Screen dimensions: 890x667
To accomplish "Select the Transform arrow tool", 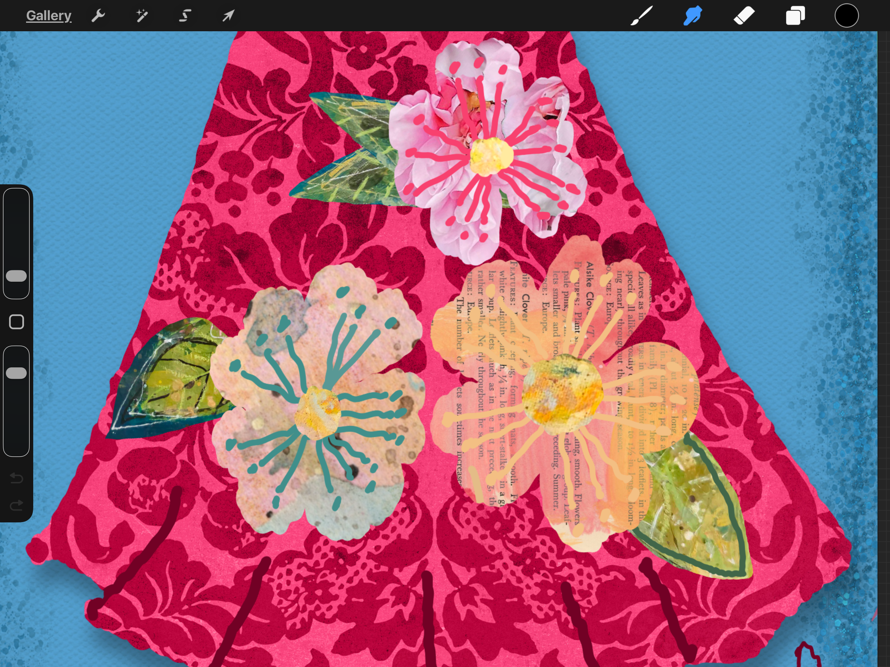I will pos(228,16).
